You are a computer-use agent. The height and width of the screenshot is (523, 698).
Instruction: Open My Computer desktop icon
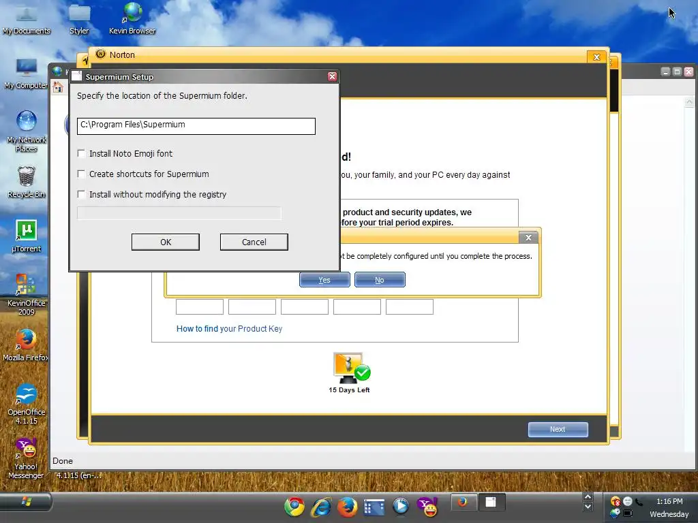(27, 74)
